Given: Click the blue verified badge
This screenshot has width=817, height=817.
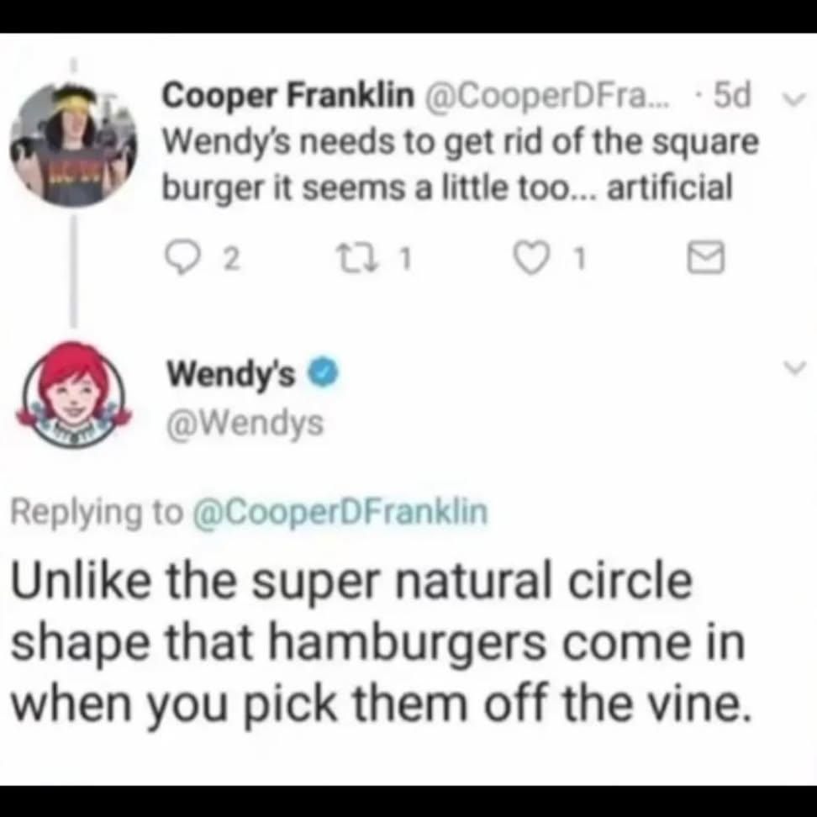Looking at the screenshot, I should click(324, 373).
